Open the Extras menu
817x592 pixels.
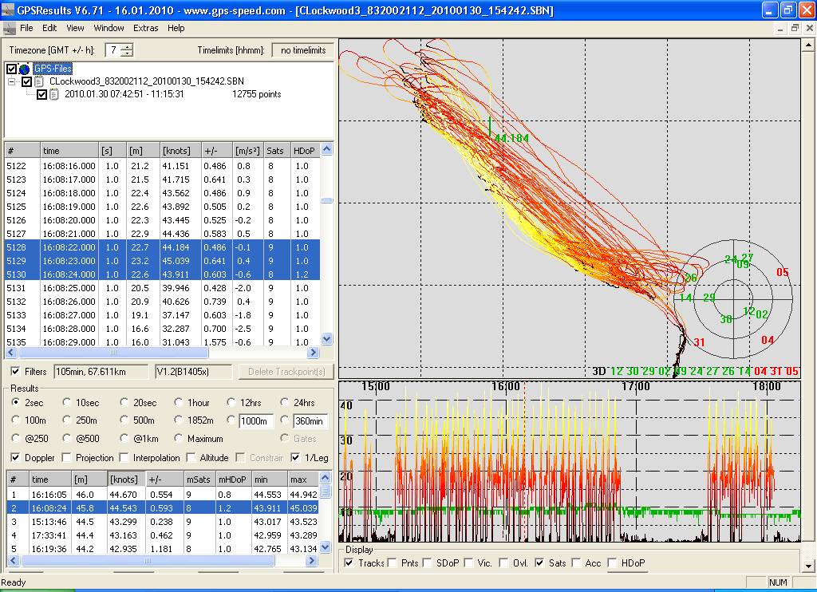click(146, 28)
